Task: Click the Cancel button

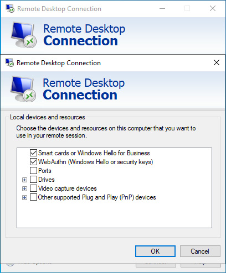Action: pyautogui.click(x=200, y=251)
